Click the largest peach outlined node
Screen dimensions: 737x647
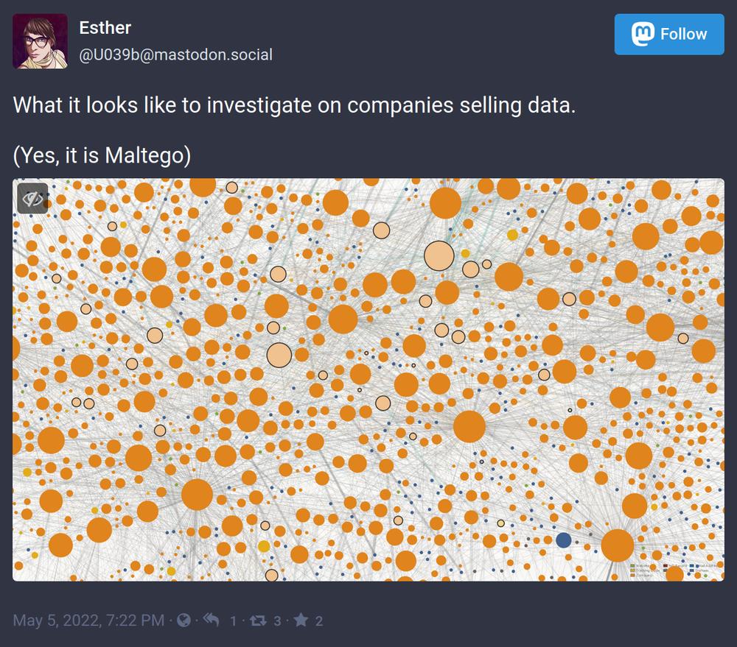pyautogui.click(x=439, y=256)
